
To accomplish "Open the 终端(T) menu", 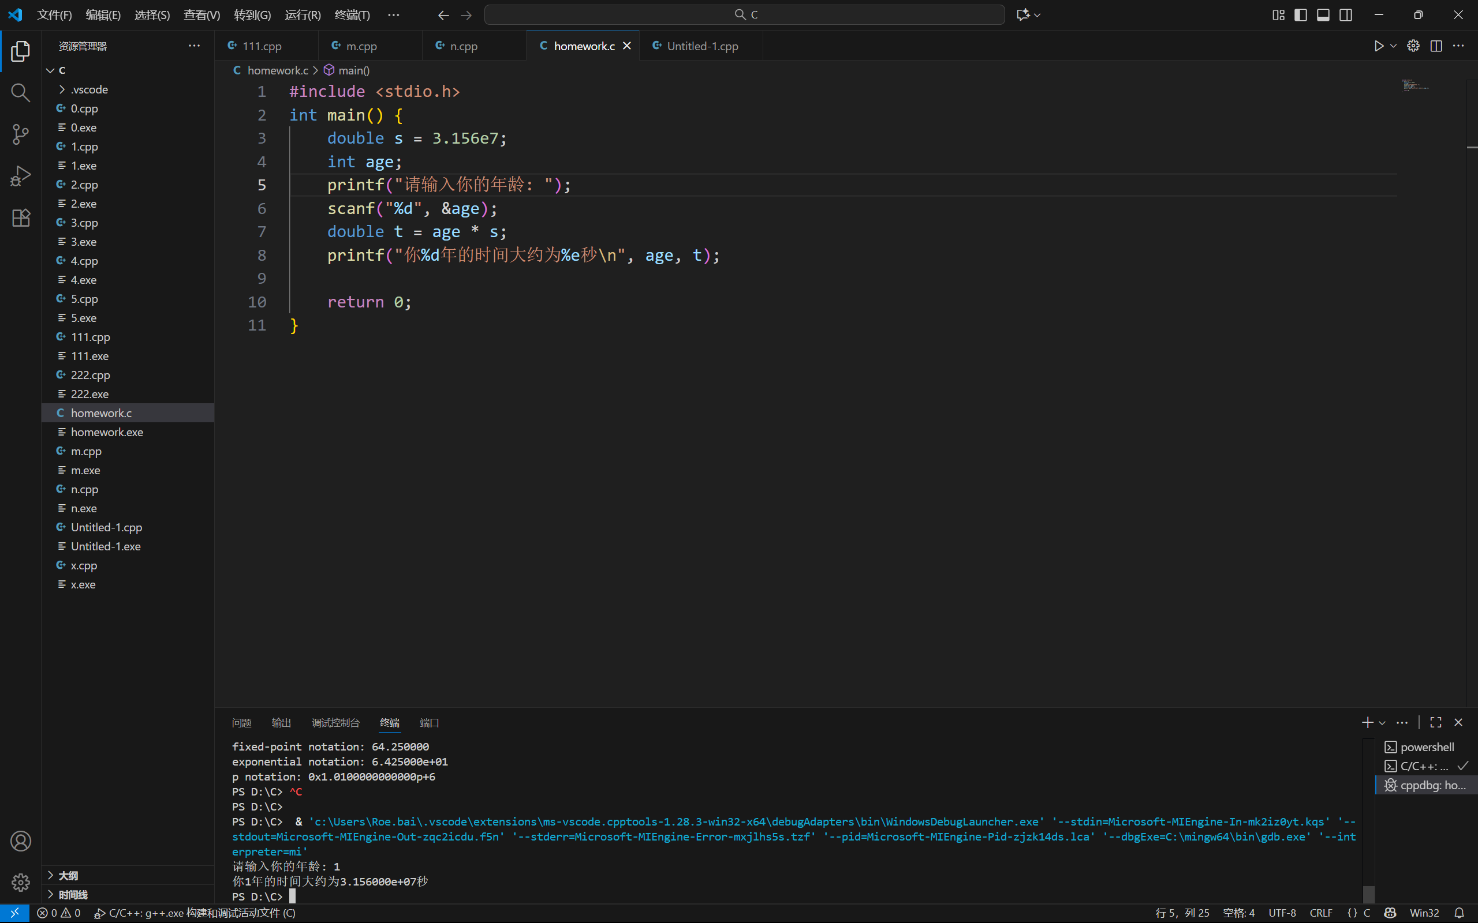I will pyautogui.click(x=352, y=14).
